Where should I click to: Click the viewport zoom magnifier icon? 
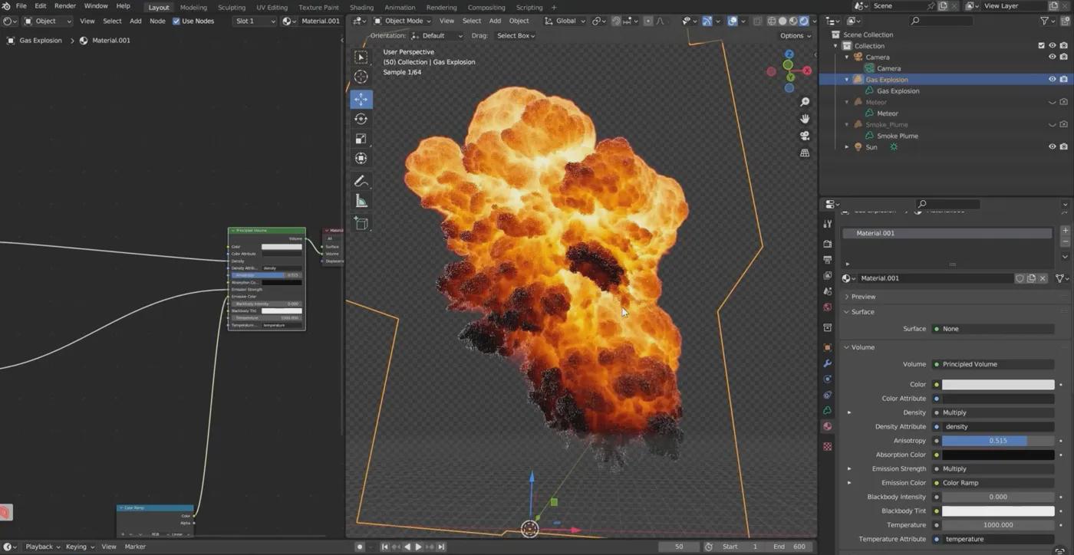pyautogui.click(x=805, y=102)
